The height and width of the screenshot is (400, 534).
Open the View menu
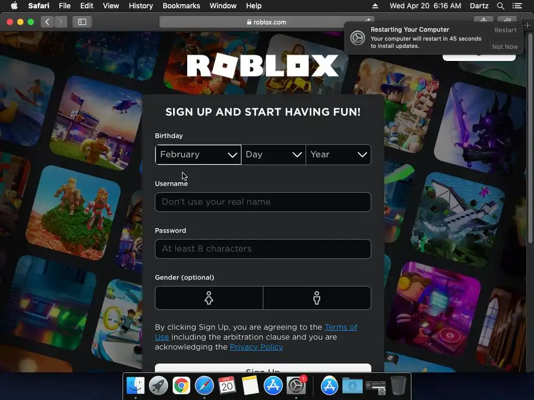(111, 6)
